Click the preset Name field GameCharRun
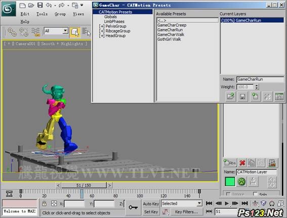Viewport: 287px width, 218px height. coord(260,79)
